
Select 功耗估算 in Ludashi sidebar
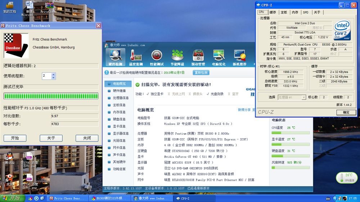pyautogui.click(x=118, y=169)
